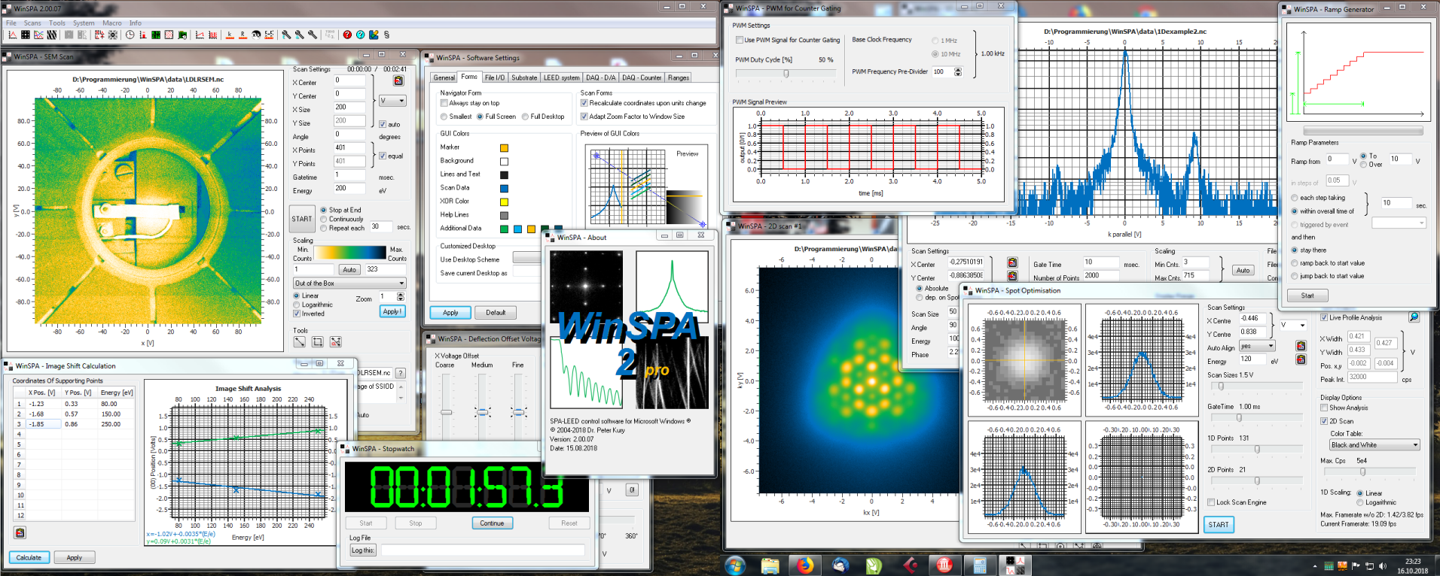This screenshot has height=576, width=1440.
Task: Open Firefox from the Windows taskbar
Action: point(805,565)
